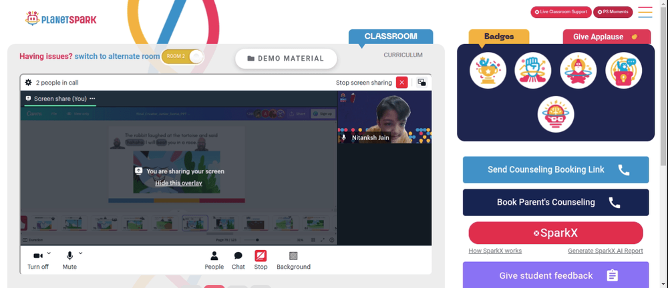Switch the call view layout icon
Image resolution: width=668 pixels, height=288 pixels.
[x=422, y=83]
